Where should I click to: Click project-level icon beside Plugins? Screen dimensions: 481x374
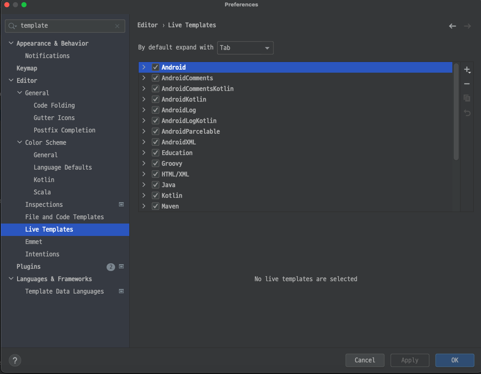point(121,266)
